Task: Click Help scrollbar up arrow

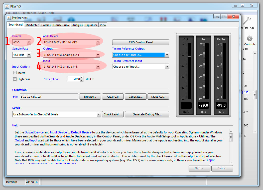Action: click(231, 131)
